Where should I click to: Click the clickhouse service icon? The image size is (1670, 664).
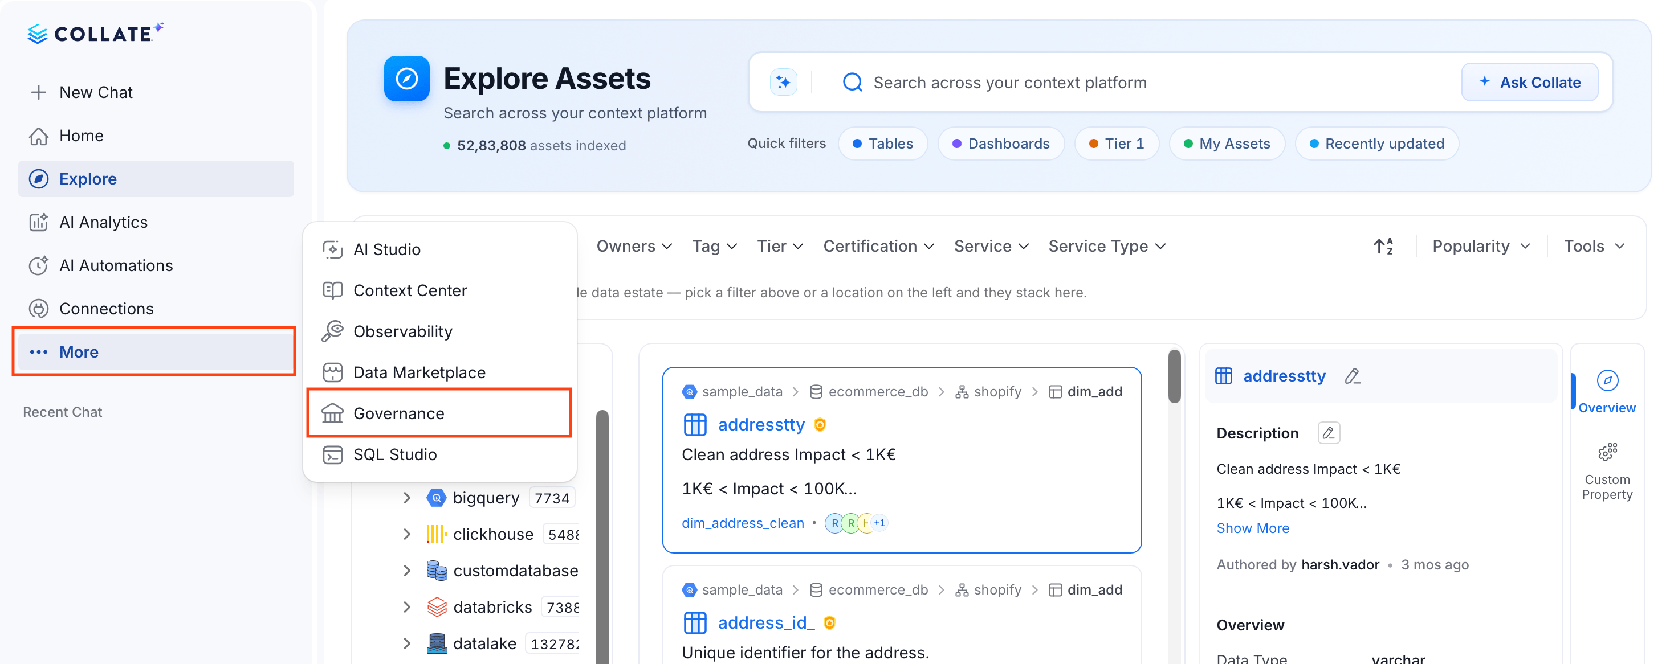pos(436,534)
